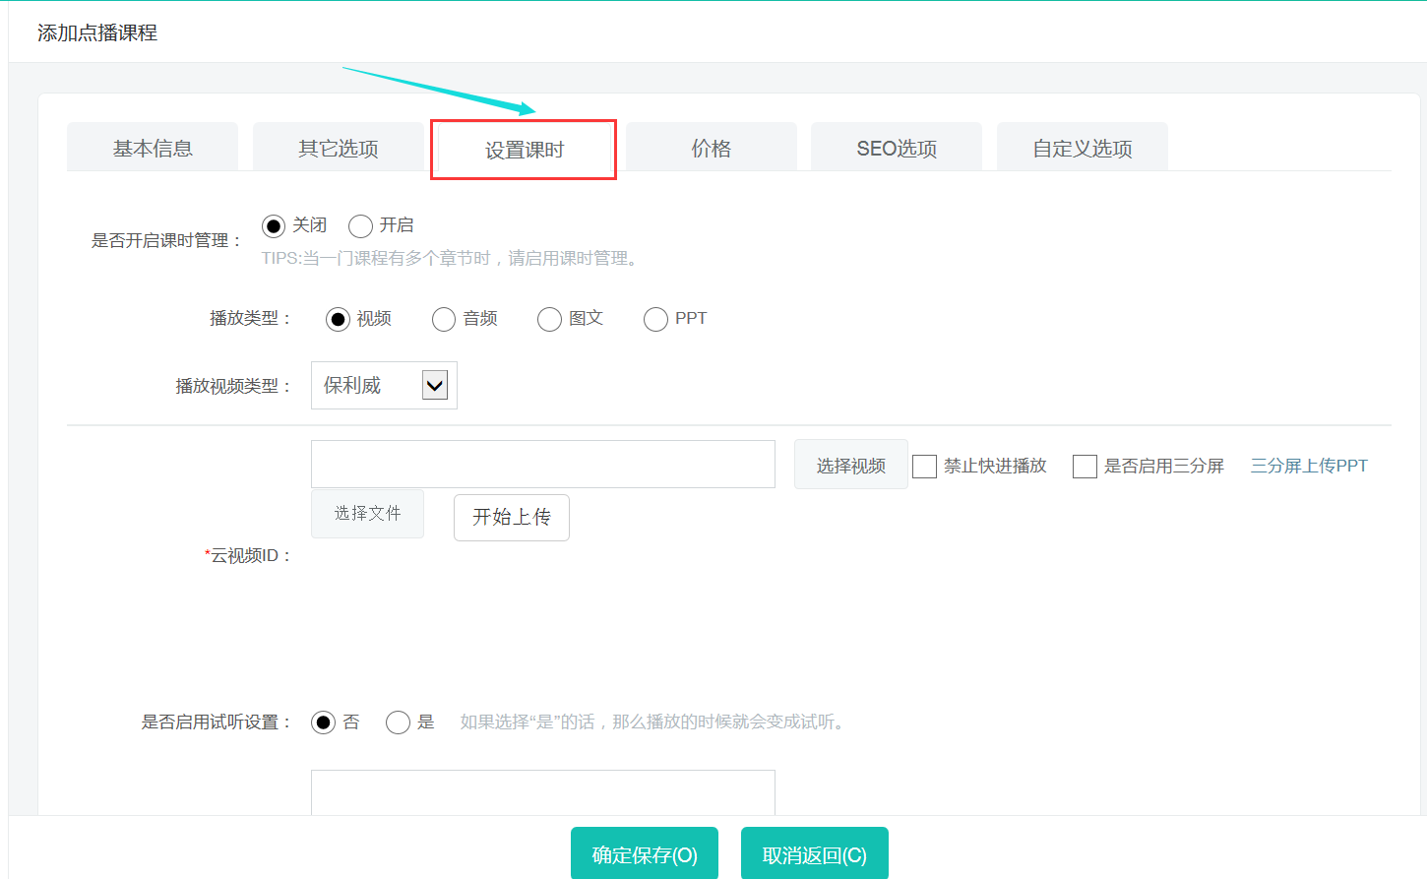Open the SEO选项 tab
Screen dimensions: 1427x879
pyautogui.click(x=896, y=148)
